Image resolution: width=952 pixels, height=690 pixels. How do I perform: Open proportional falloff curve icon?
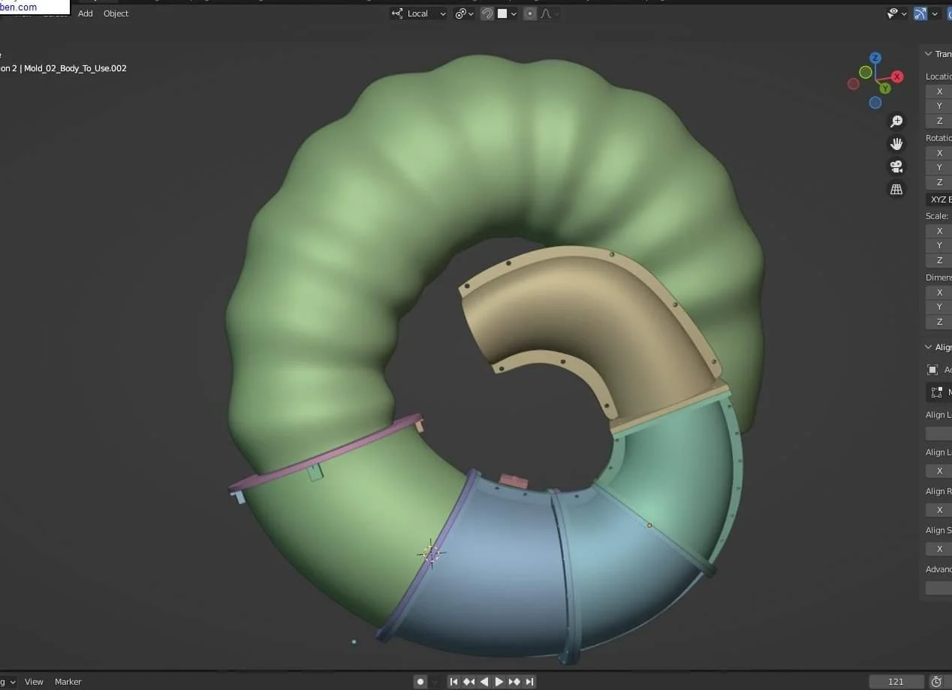(546, 13)
